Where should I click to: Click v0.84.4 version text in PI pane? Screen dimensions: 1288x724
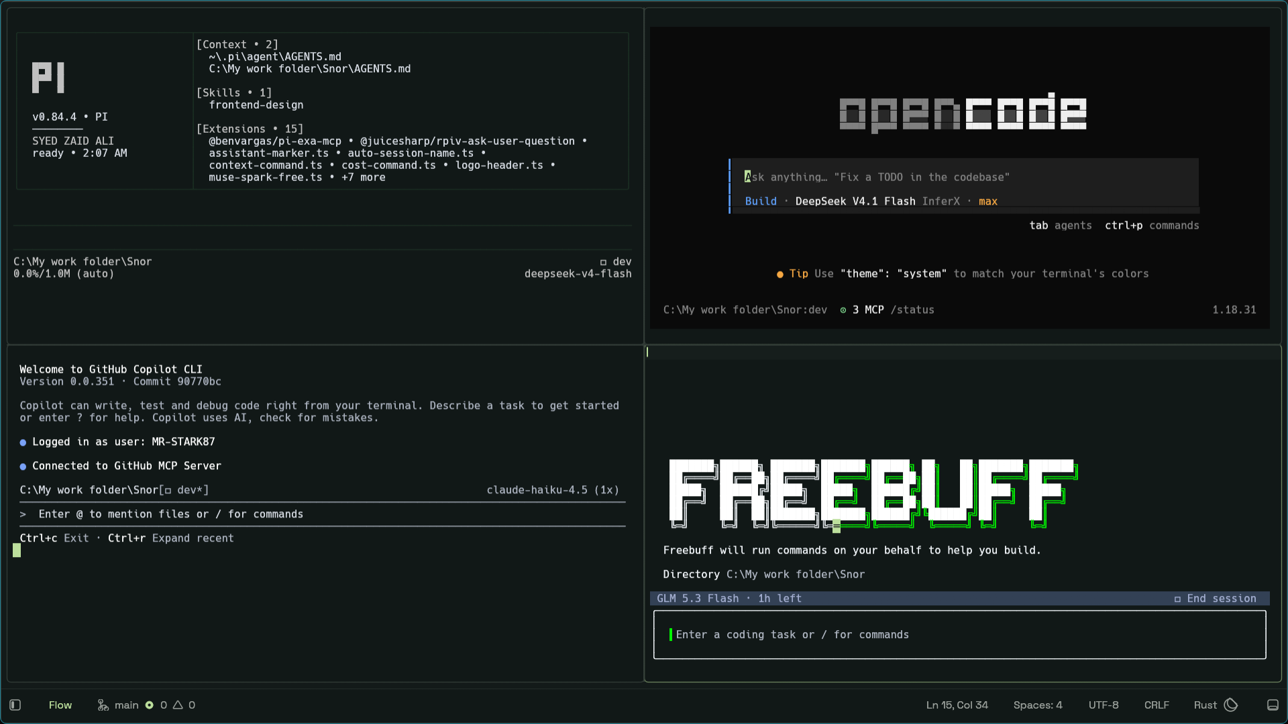click(54, 117)
